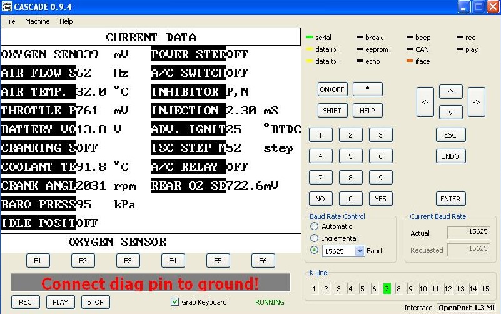
Task: Tap keypad digit 6
Action: point(380,156)
